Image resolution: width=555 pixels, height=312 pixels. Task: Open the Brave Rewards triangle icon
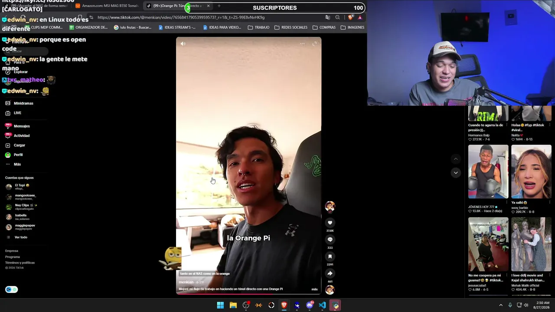pyautogui.click(x=360, y=17)
